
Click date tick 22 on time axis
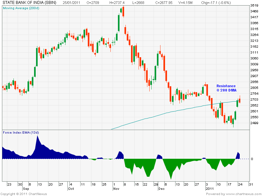pos(145,184)
